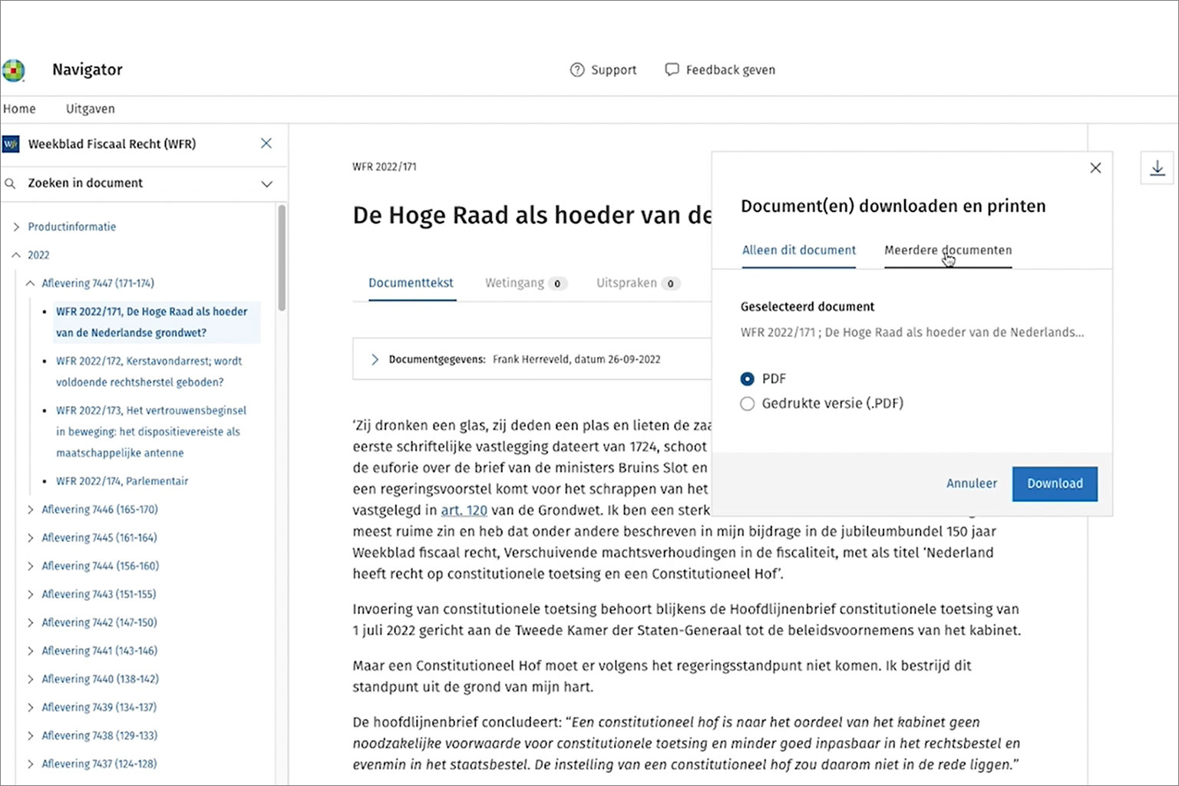Select Gedrukte versie (.PDF) option
1179x786 pixels.
[747, 404]
